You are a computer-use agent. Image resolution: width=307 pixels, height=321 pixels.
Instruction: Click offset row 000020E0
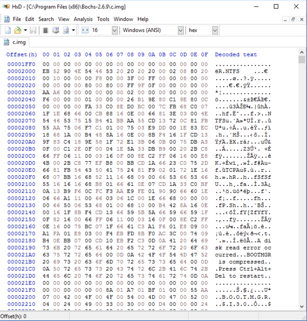(x=21, y=170)
